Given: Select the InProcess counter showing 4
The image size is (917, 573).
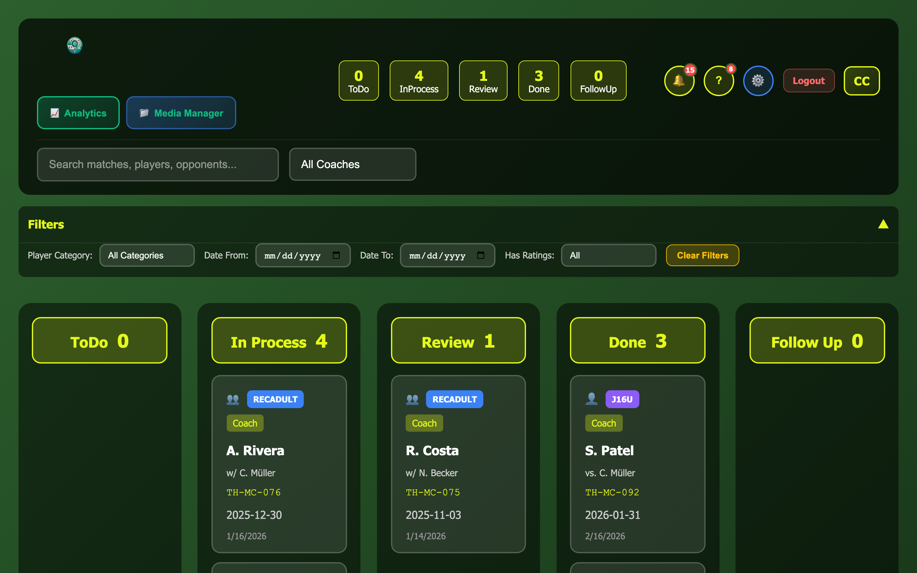Looking at the screenshot, I should click(419, 80).
